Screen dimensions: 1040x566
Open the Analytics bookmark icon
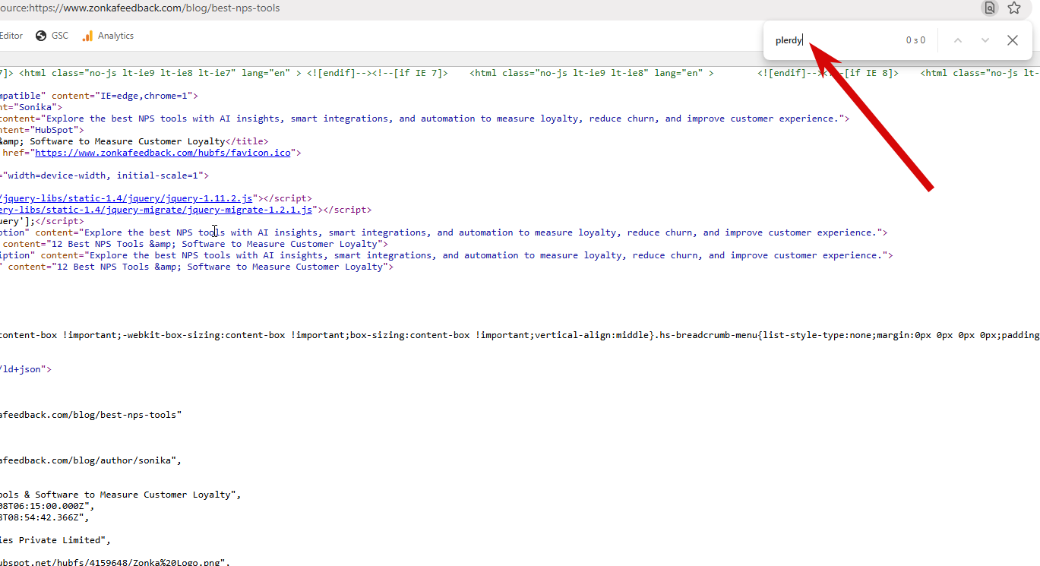[x=87, y=36]
